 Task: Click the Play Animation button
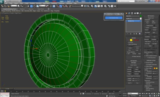click(145, 93)
